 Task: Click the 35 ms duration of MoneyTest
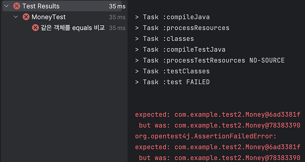pos(117,17)
